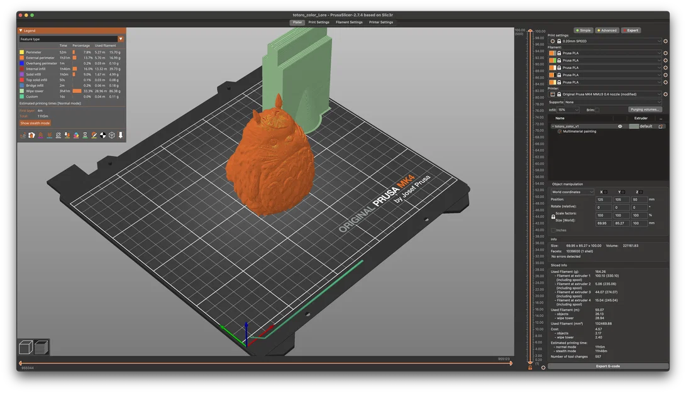The width and height of the screenshot is (686, 393).
Task: Toggle Color changes visibility icon in legend
Action: tap(76, 135)
